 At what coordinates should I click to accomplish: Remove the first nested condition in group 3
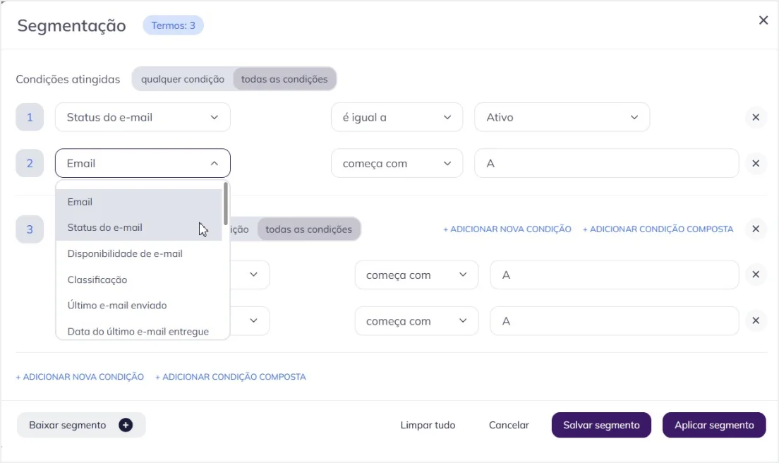756,275
